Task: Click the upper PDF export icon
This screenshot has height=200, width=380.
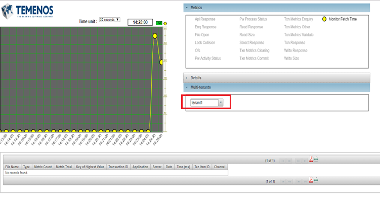Action: (311, 159)
